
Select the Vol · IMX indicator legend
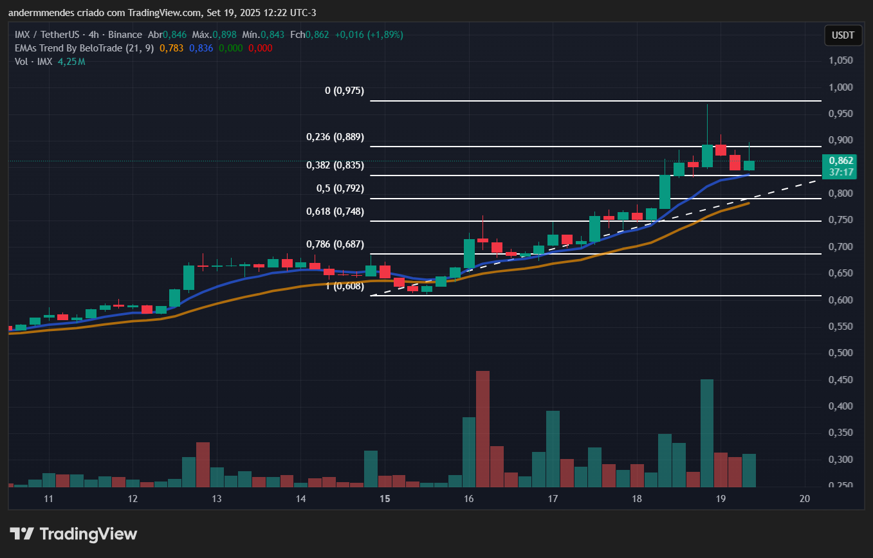[32, 62]
